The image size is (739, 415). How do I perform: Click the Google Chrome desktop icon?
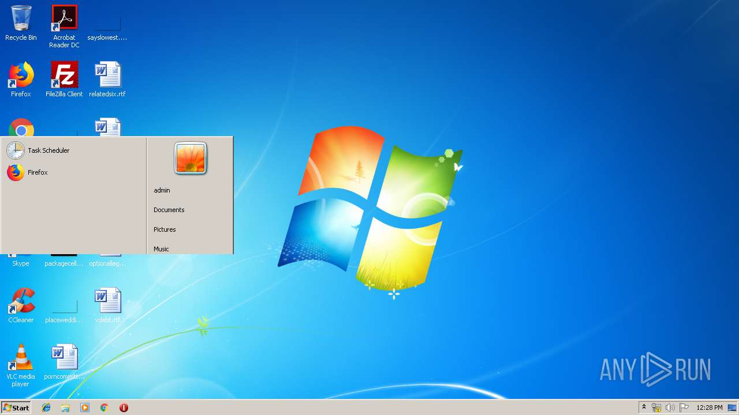pos(21,127)
